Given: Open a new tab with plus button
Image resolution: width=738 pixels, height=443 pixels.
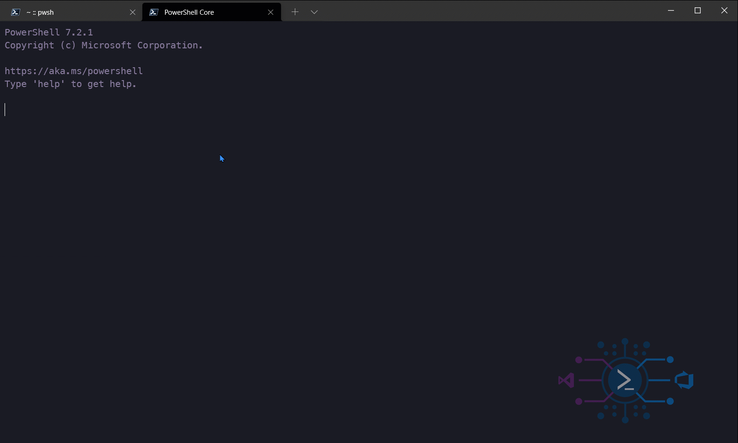Looking at the screenshot, I should [x=295, y=12].
